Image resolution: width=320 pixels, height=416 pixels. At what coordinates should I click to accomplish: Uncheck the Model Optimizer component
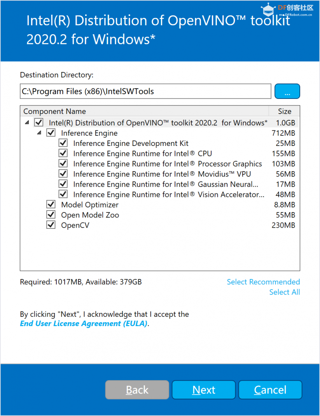(51, 205)
